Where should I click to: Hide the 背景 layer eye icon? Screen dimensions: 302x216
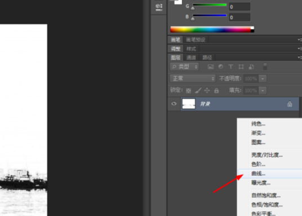point(174,104)
